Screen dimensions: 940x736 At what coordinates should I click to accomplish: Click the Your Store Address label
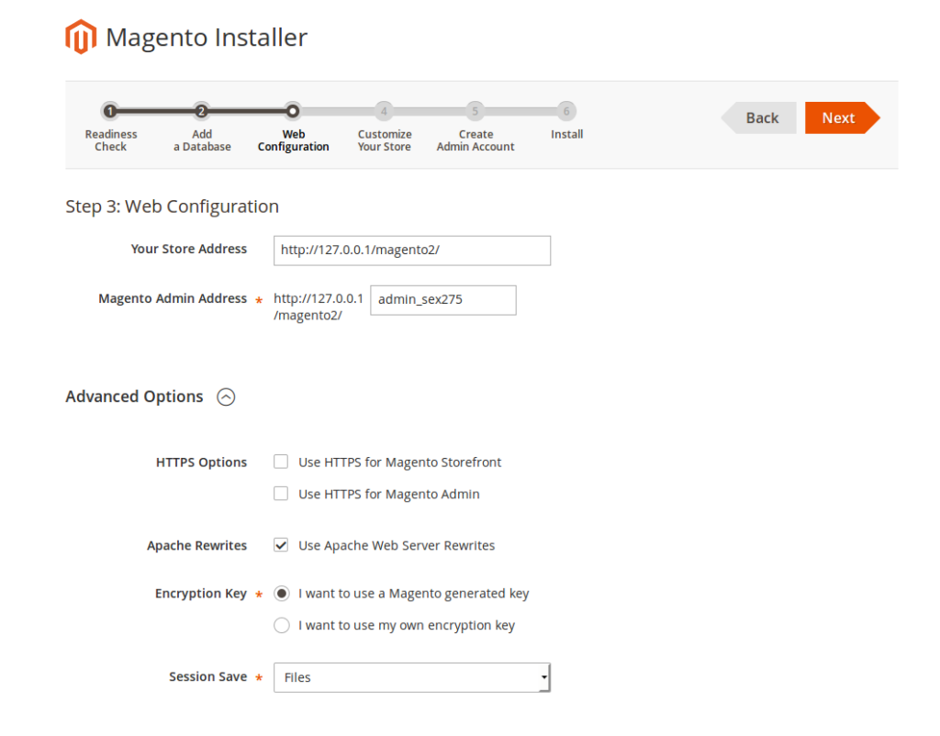tap(189, 249)
